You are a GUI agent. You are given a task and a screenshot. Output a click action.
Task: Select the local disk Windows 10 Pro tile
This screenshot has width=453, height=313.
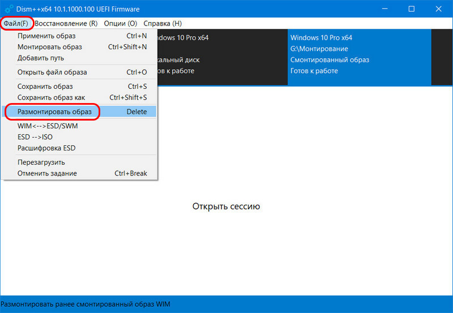pos(223,57)
